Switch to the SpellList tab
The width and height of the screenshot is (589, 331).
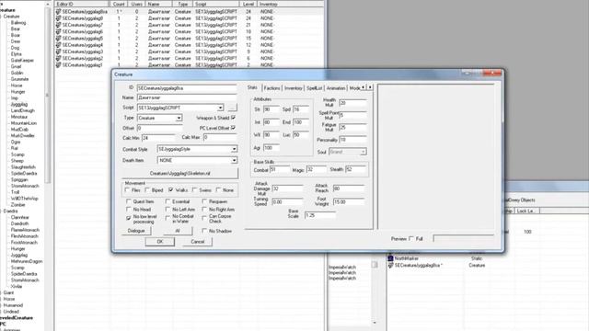(x=315, y=88)
